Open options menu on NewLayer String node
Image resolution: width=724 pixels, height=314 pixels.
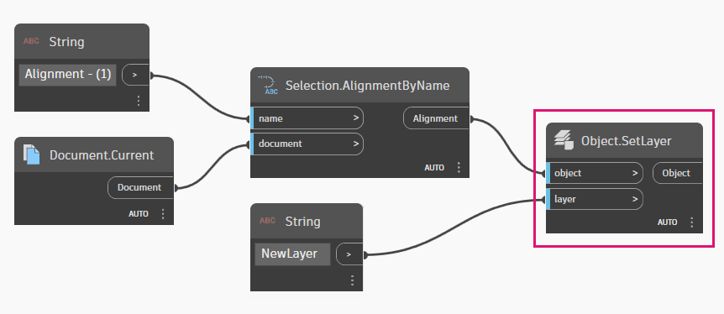(x=352, y=280)
